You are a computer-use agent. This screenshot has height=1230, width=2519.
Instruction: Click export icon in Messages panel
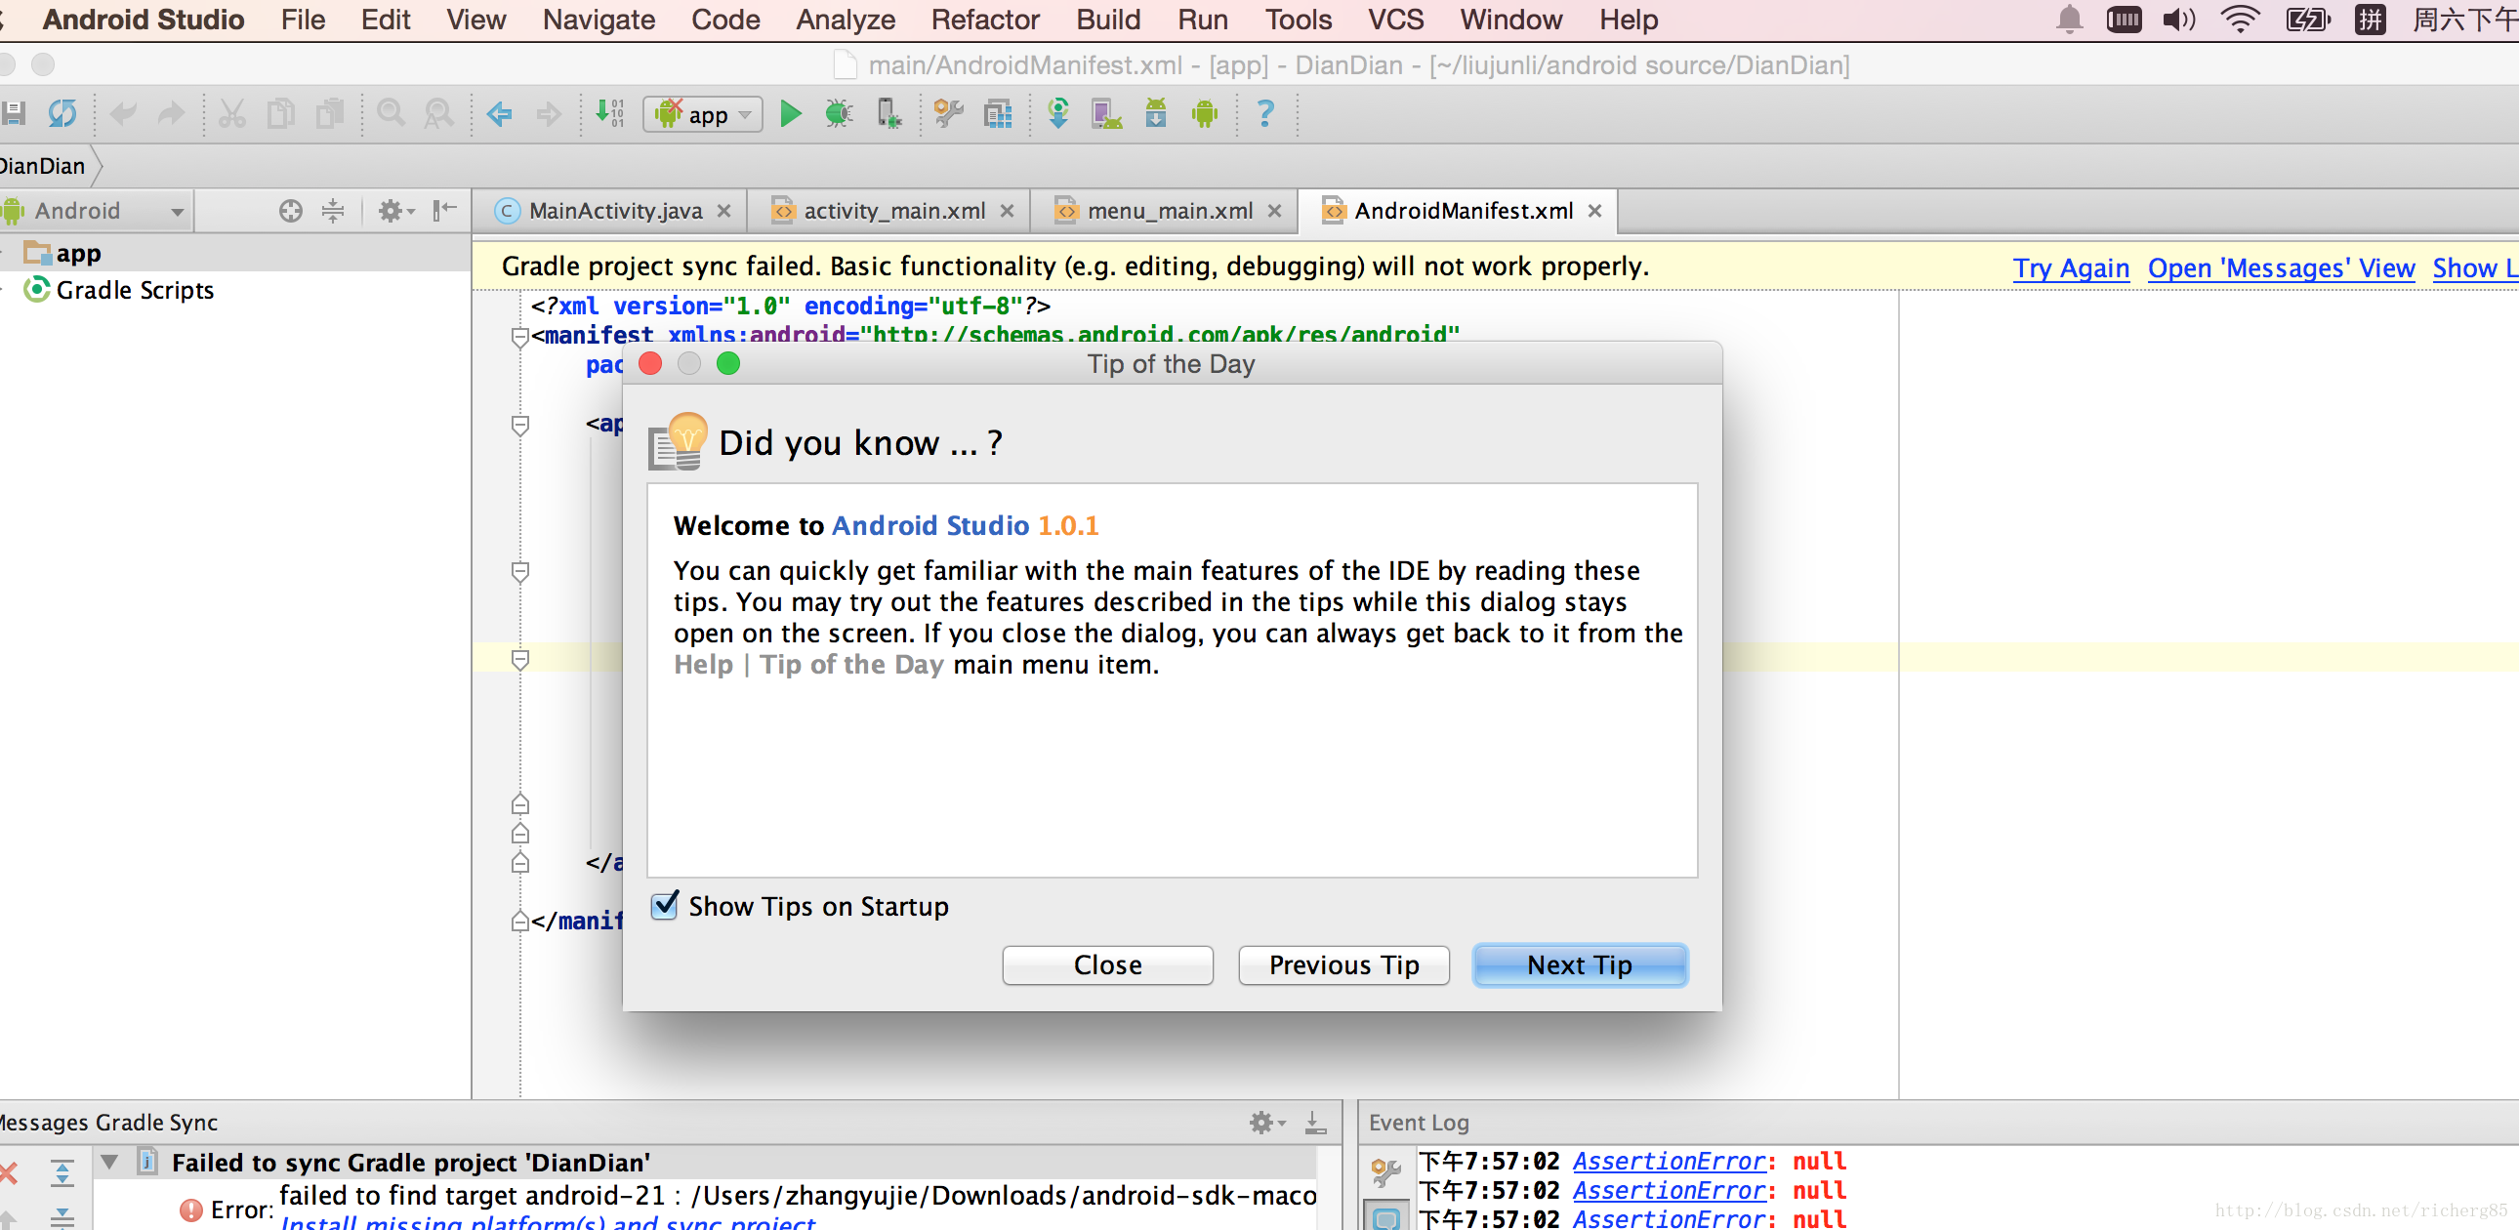point(1316,1123)
